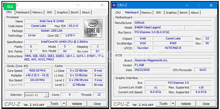Click the Threads value 12
Viewport: 220px width, 109px height.
pyautogui.click(x=99, y=95)
